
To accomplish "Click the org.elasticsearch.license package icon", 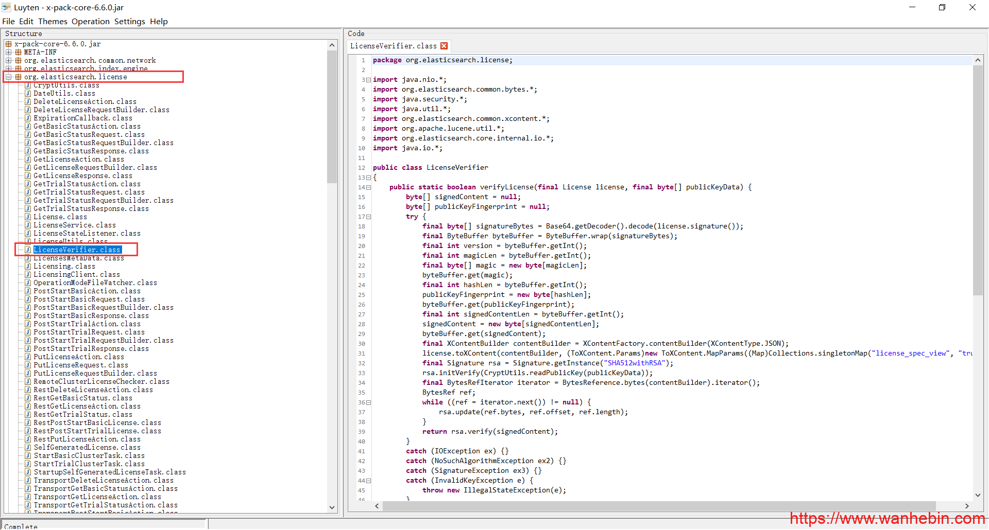I will coord(18,77).
